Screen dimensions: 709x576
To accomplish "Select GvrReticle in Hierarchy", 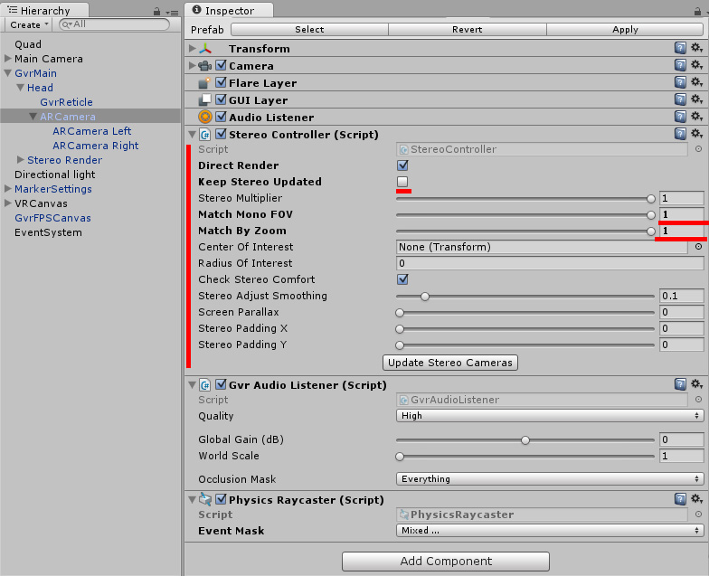I will [x=66, y=102].
